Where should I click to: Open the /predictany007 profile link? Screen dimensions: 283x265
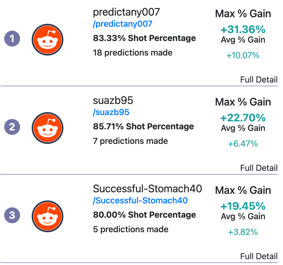(122, 24)
